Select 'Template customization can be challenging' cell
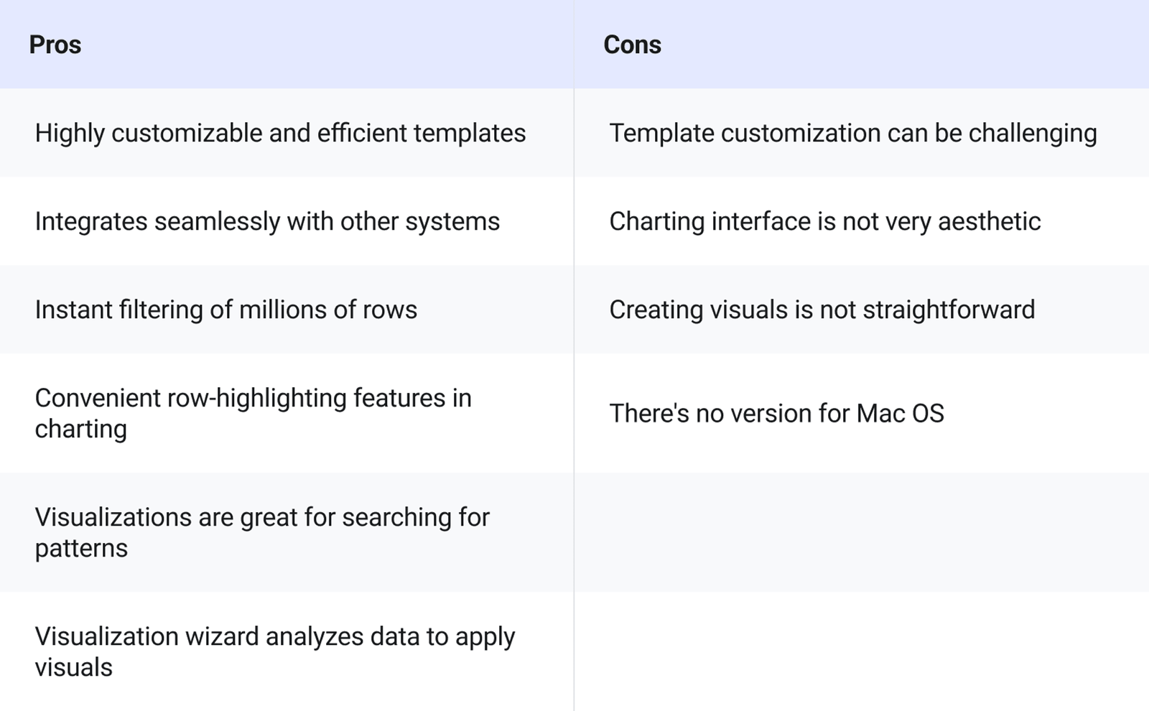1149x711 pixels. (852, 133)
